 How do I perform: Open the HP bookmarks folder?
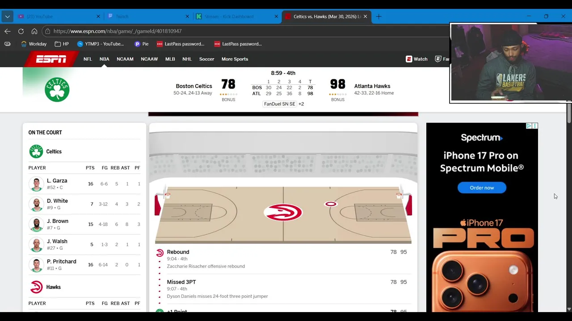pyautogui.click(x=62, y=44)
